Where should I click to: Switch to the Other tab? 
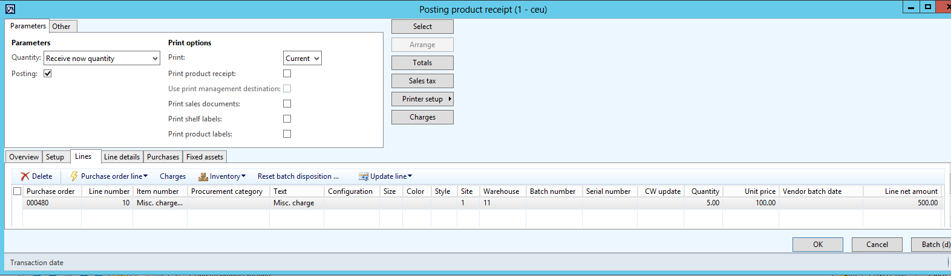tap(61, 27)
